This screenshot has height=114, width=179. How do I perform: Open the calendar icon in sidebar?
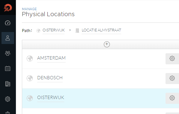[x=8, y=68]
